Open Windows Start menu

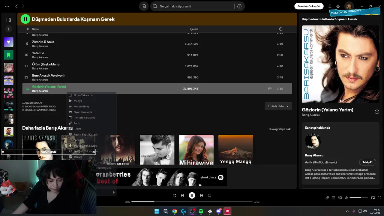(157, 211)
